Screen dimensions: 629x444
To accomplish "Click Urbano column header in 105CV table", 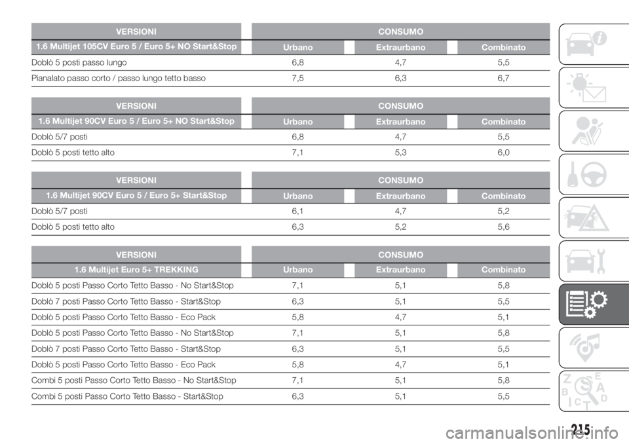I will (x=297, y=47).
